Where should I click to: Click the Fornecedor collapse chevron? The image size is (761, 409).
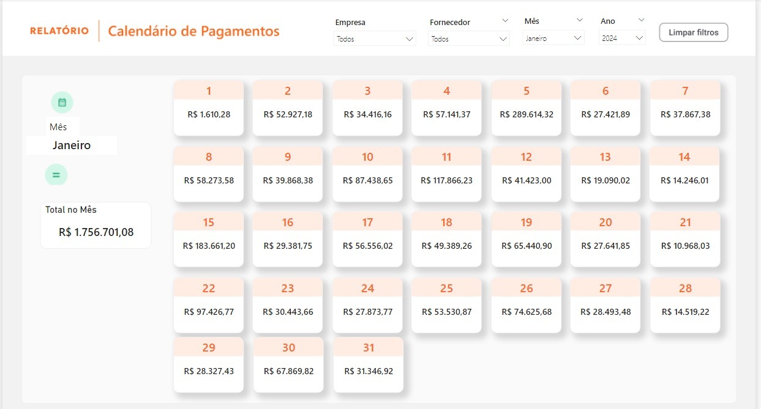click(x=504, y=20)
